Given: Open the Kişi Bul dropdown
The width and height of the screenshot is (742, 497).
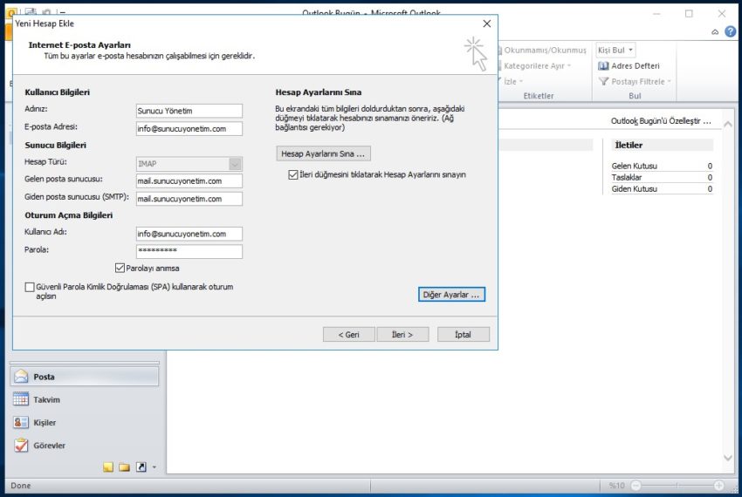Looking at the screenshot, I should click(x=630, y=51).
